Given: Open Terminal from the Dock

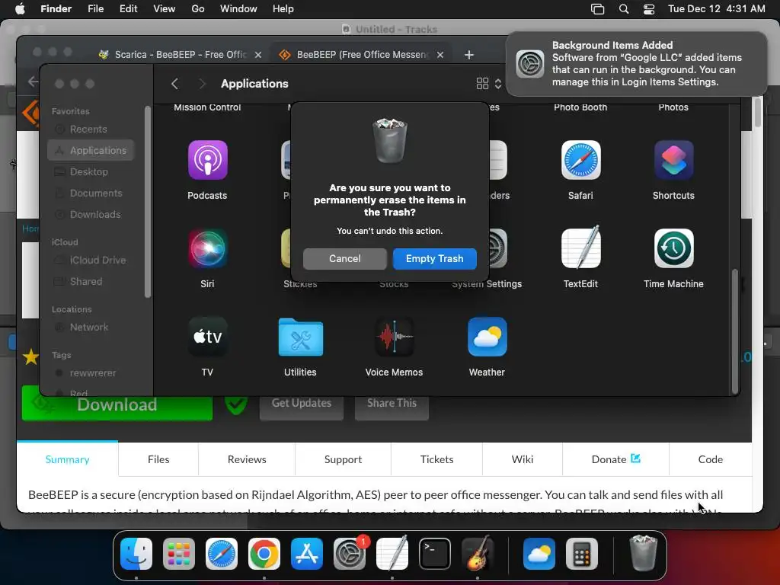Looking at the screenshot, I should coord(435,554).
